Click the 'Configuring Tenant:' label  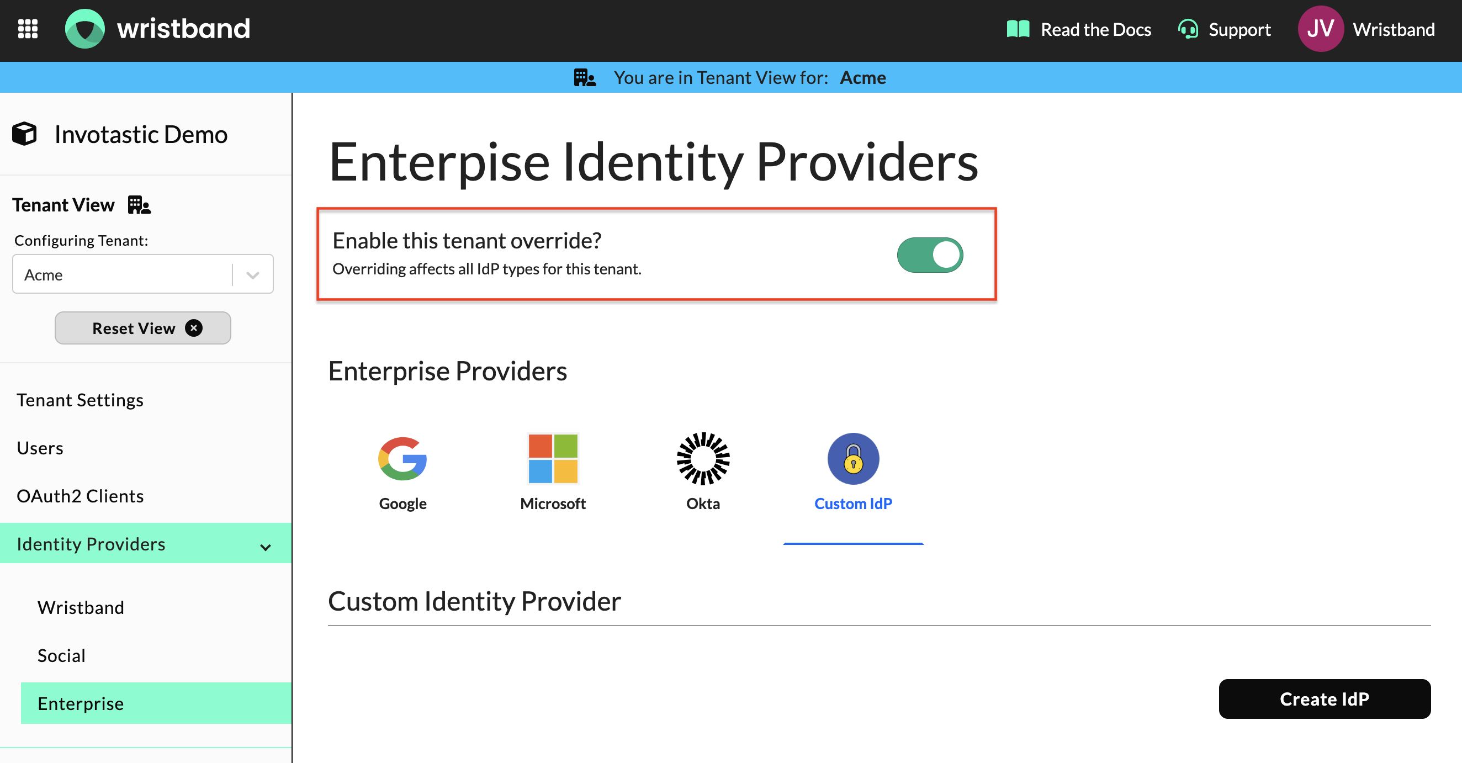click(81, 240)
